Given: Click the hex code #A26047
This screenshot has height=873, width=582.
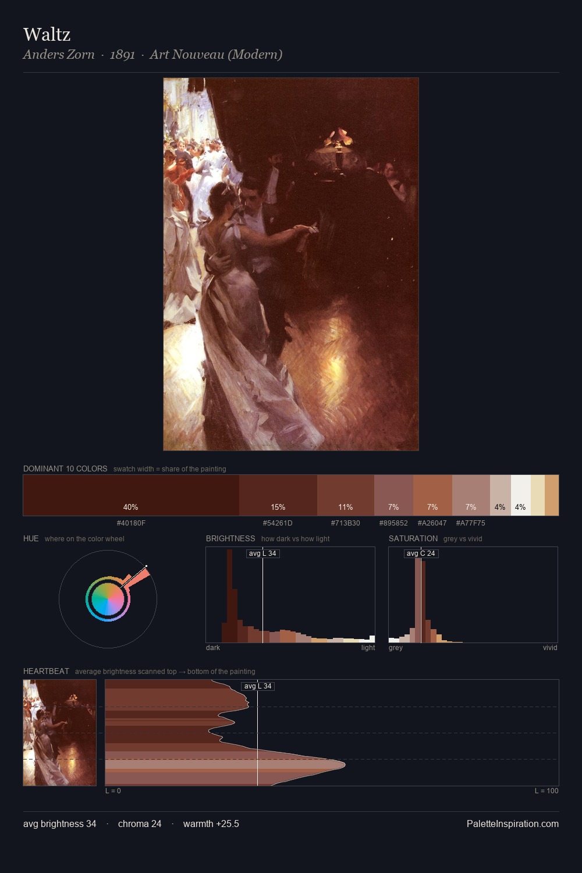Looking at the screenshot, I should (x=432, y=523).
